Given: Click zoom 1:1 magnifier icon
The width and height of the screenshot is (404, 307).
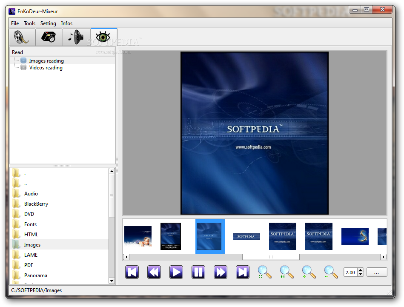Looking at the screenshot, I should [287, 272].
